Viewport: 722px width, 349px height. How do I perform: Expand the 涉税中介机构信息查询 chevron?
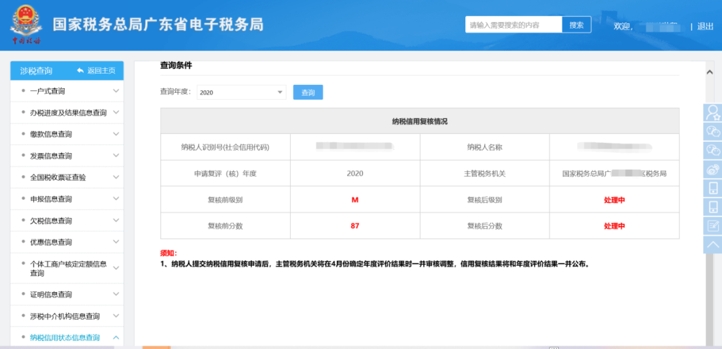(116, 316)
